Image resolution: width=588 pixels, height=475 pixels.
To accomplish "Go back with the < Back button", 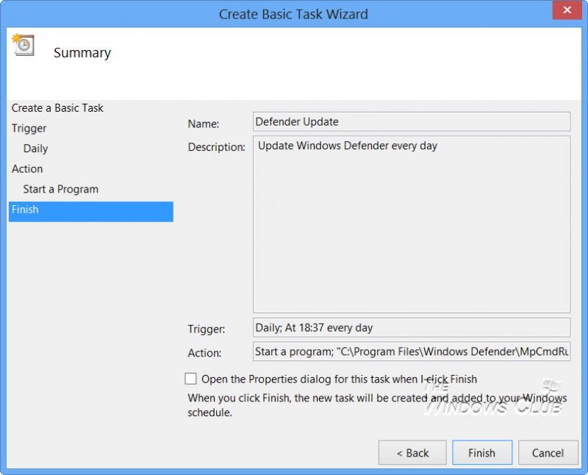I will (x=412, y=452).
